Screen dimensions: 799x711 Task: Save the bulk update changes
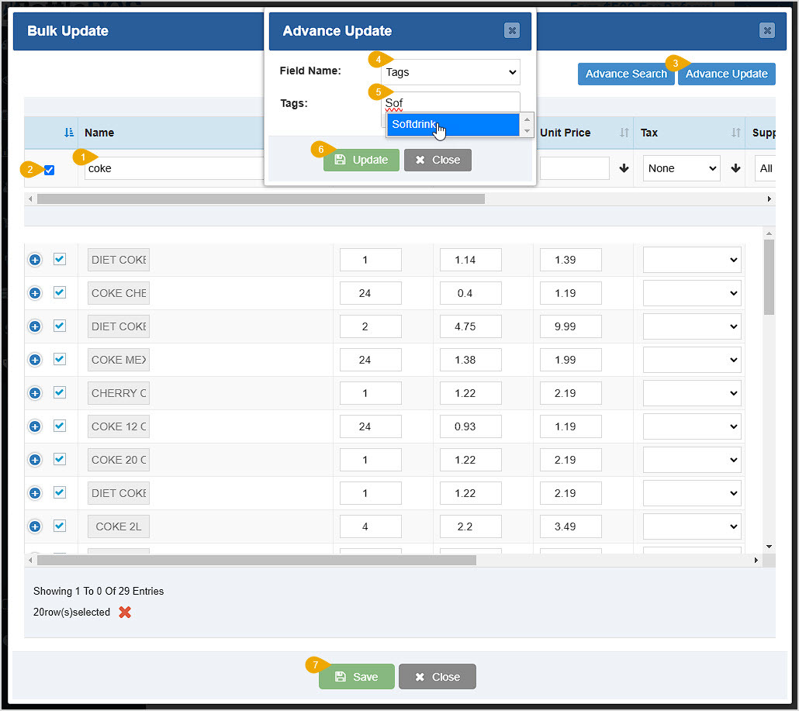tap(356, 676)
